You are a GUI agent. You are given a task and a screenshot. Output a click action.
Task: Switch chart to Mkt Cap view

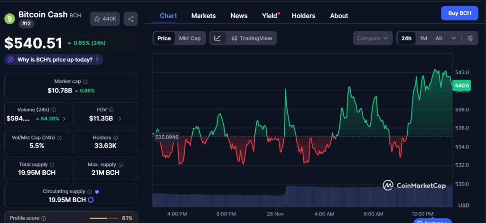pos(189,38)
